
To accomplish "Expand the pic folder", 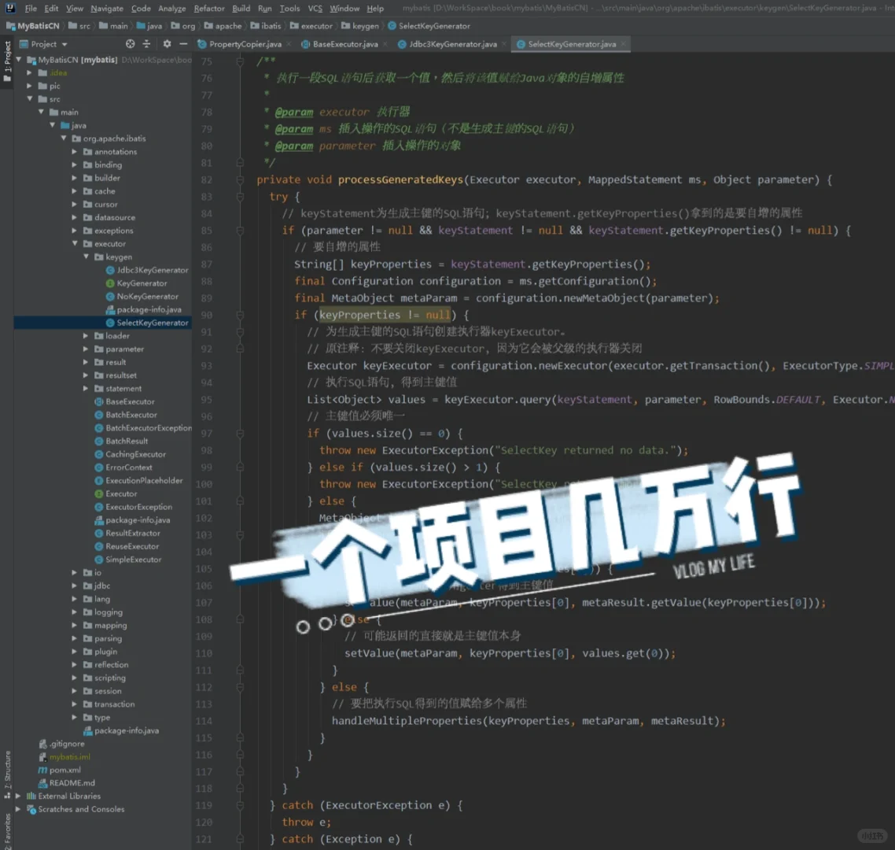I will [x=30, y=86].
